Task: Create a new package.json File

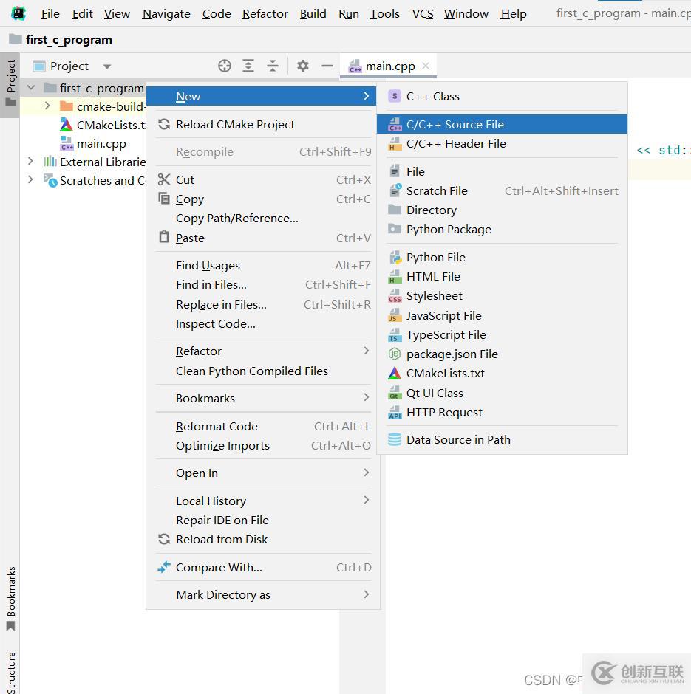Action: tap(503, 354)
